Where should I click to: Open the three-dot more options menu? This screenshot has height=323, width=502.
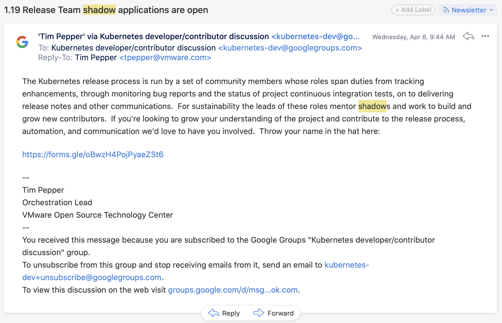point(485,36)
